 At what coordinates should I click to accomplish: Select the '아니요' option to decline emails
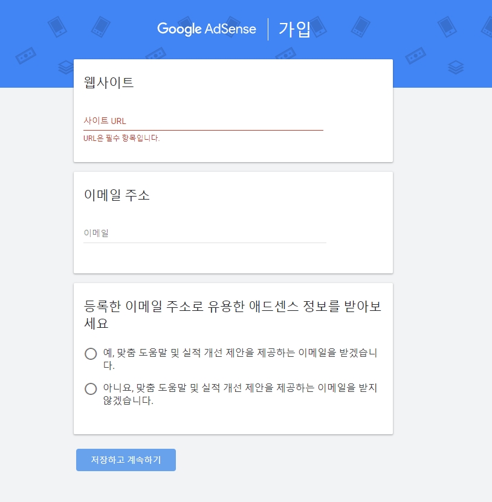(x=91, y=389)
